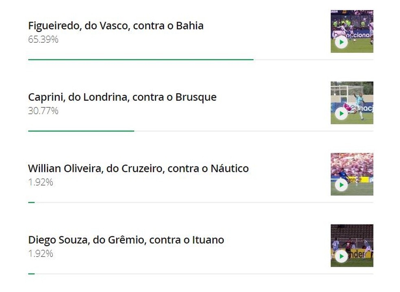This screenshot has height=292, width=400.
Task: Click Willian Oliveira's 1.92% vote result
Action: [x=41, y=182]
